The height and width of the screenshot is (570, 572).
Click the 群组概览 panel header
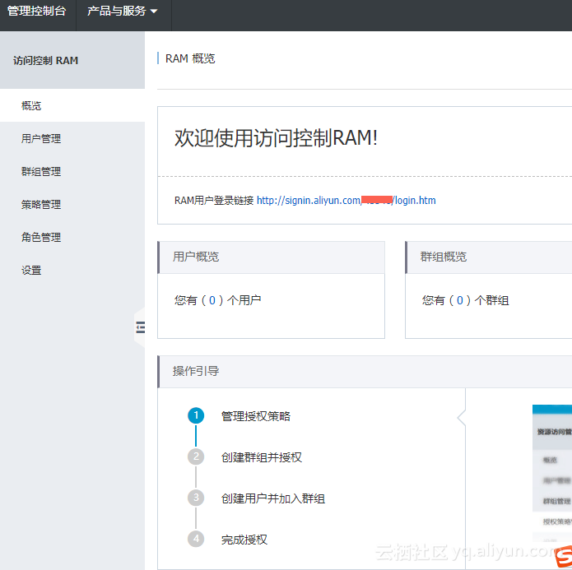coord(488,257)
